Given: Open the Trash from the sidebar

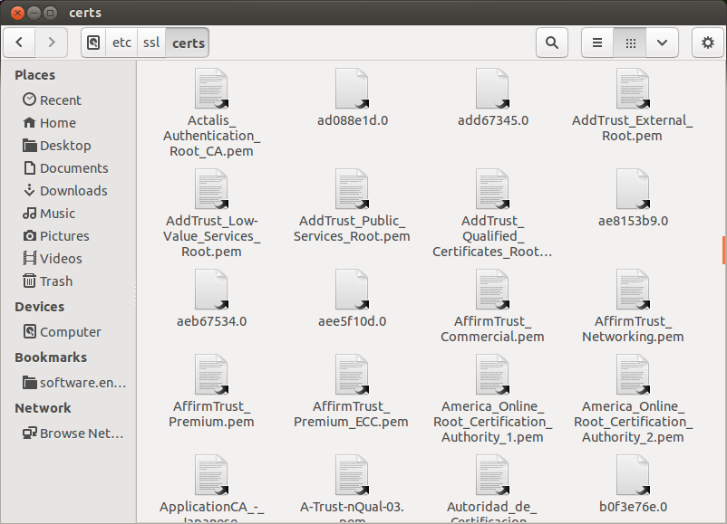Looking at the screenshot, I should [55, 281].
